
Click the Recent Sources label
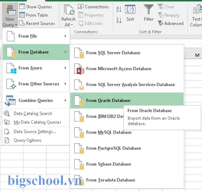pyautogui.click(x=40, y=24)
